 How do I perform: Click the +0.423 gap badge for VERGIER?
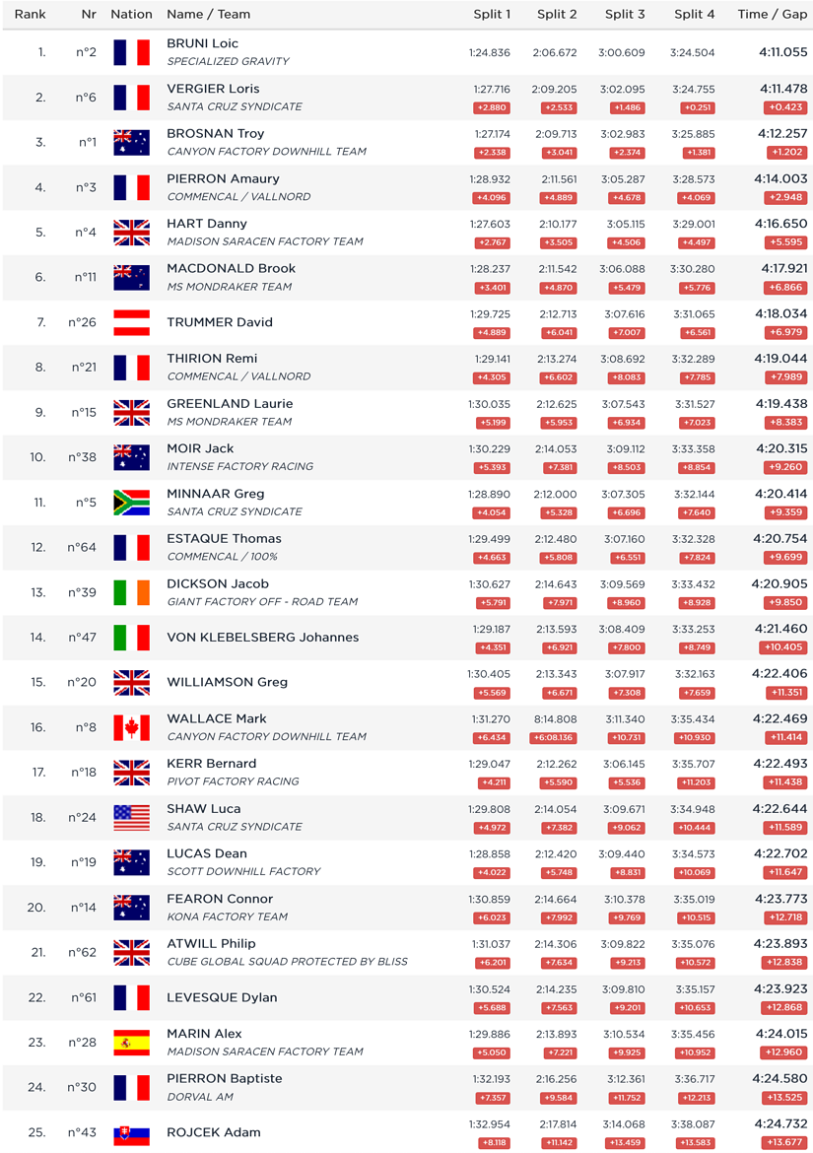(785, 107)
